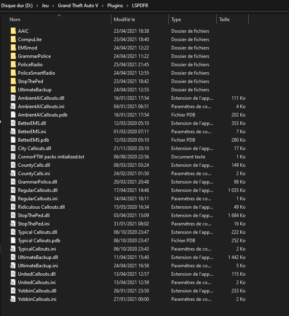
Task: Select the YobbinCallouts.ini settings icon
Action: [x=13, y=299]
